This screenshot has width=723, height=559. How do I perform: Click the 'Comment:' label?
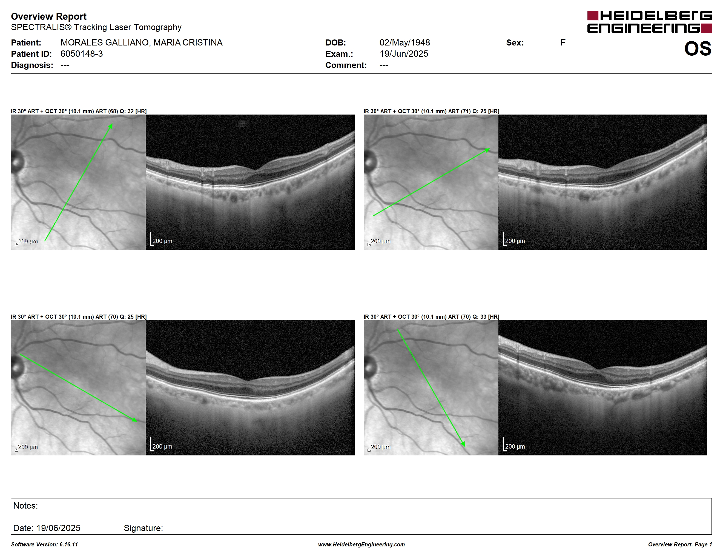(346, 65)
